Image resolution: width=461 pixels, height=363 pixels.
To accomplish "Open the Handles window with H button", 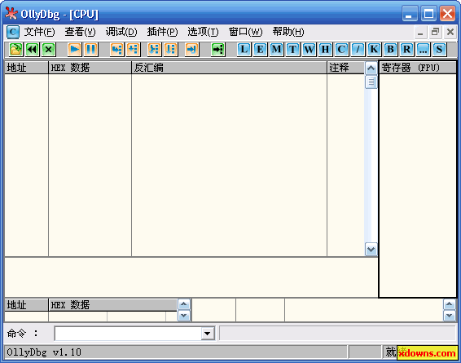I will point(325,50).
